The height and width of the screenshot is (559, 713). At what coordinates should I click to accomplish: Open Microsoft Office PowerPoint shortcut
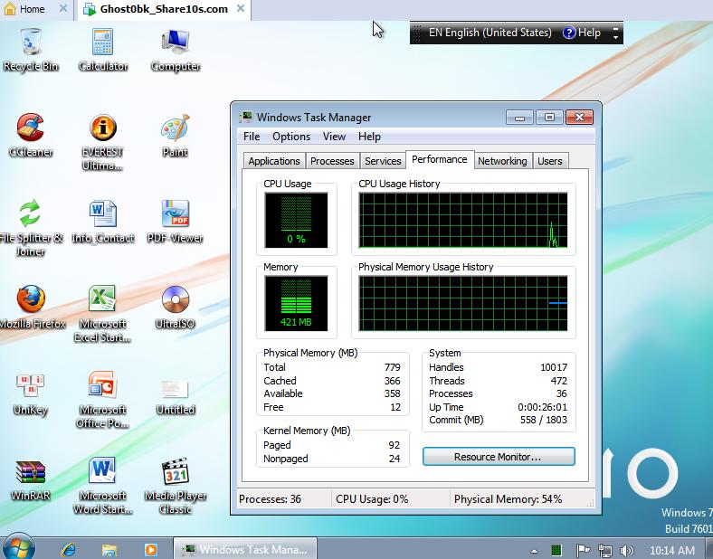103,400
